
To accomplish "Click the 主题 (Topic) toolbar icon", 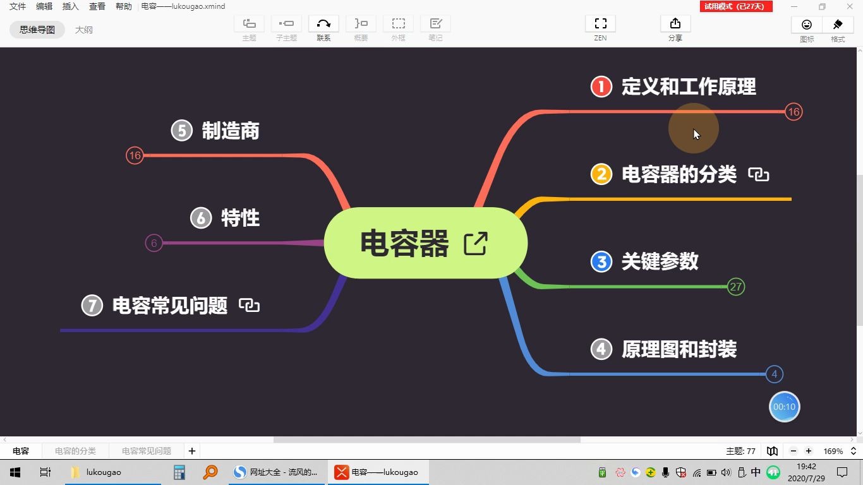I will 249,24.
